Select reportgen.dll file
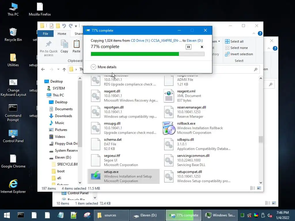Screen dimensions: 295x221 [x=124, y=112]
